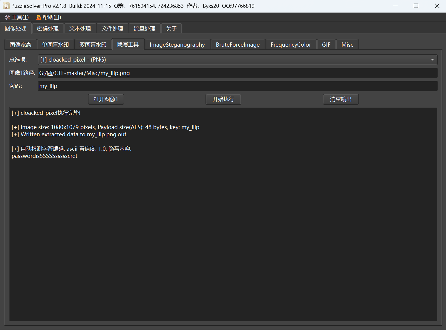446x330 pixels.
Task: Click the 开始执行 button
Action: (x=223, y=99)
